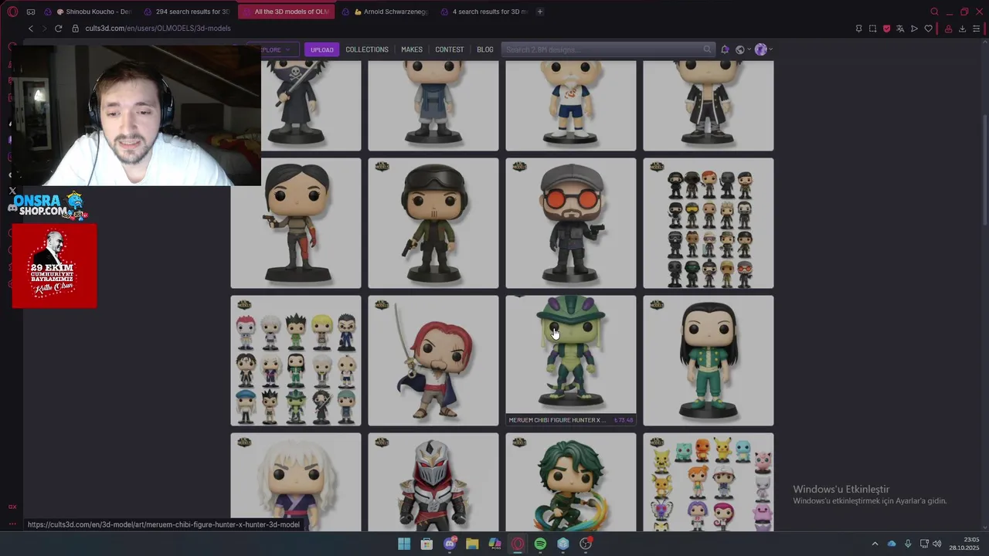Open the OBS Studio taskbar icon
This screenshot has width=989, height=556.
tap(586, 544)
